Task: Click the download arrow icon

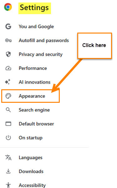Action: coord(8,171)
